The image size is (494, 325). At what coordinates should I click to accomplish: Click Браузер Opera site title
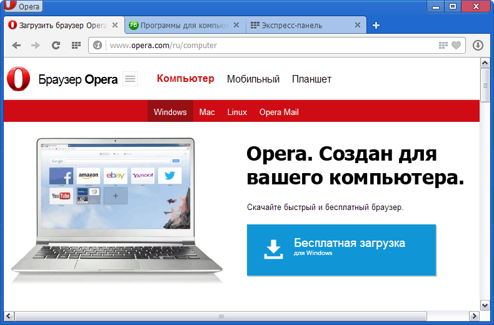(78, 79)
